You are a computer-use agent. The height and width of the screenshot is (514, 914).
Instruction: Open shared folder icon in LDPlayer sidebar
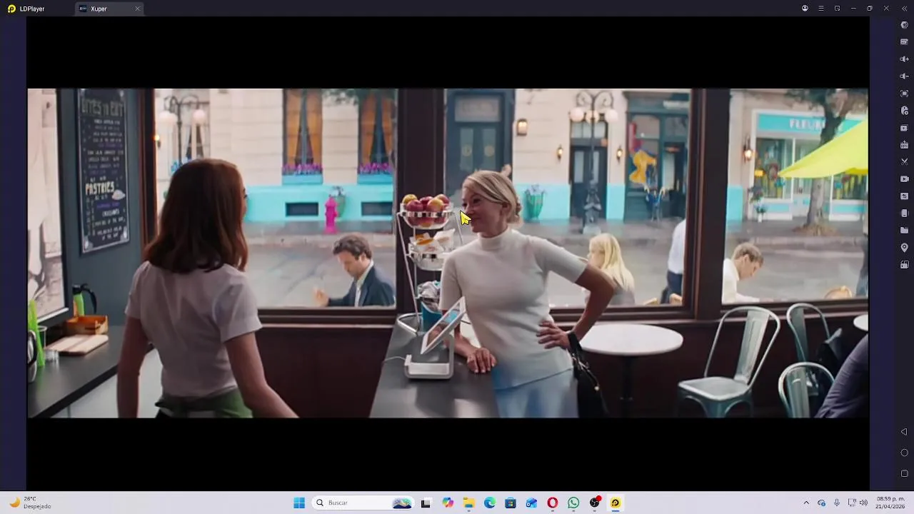(904, 231)
